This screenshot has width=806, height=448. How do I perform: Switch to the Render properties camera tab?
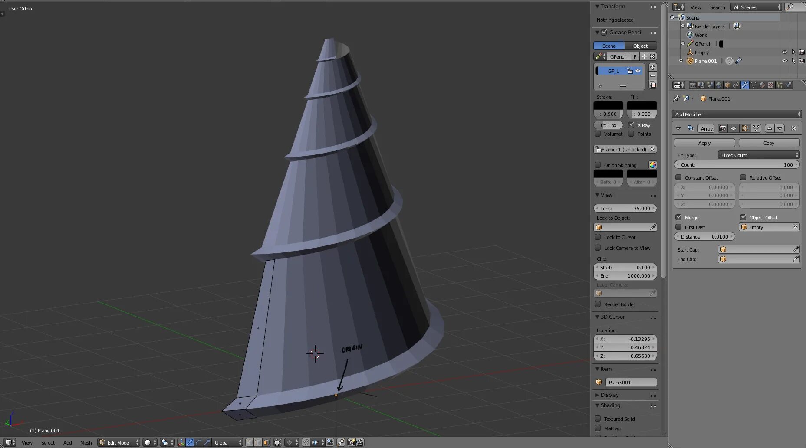[693, 85]
